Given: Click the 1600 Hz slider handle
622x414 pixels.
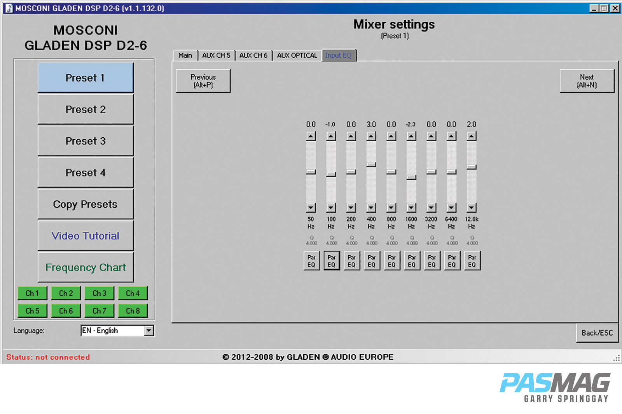Looking at the screenshot, I should pos(411,177).
